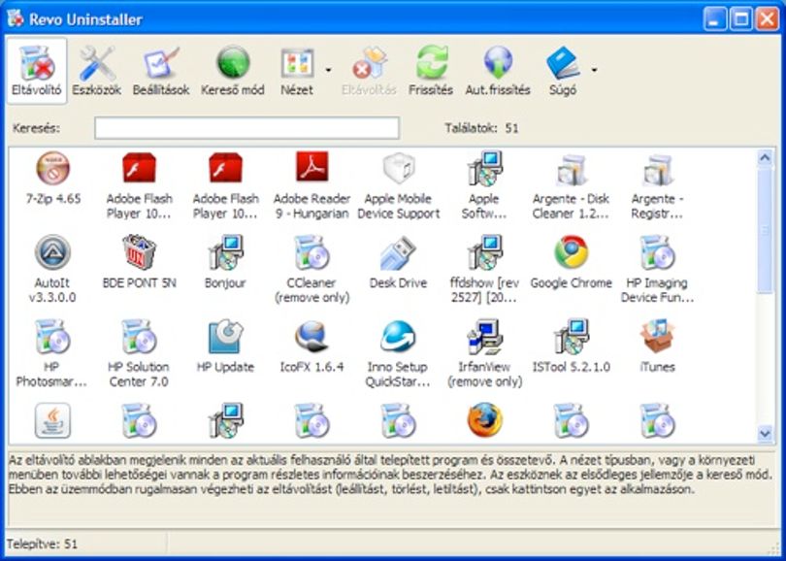The height and width of the screenshot is (561, 786).
Task: Switch to the Eltávolító uninstaller tab
Action: [x=37, y=71]
